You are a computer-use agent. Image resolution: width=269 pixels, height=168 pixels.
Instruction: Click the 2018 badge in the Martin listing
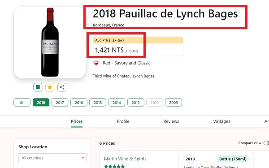click(190, 159)
